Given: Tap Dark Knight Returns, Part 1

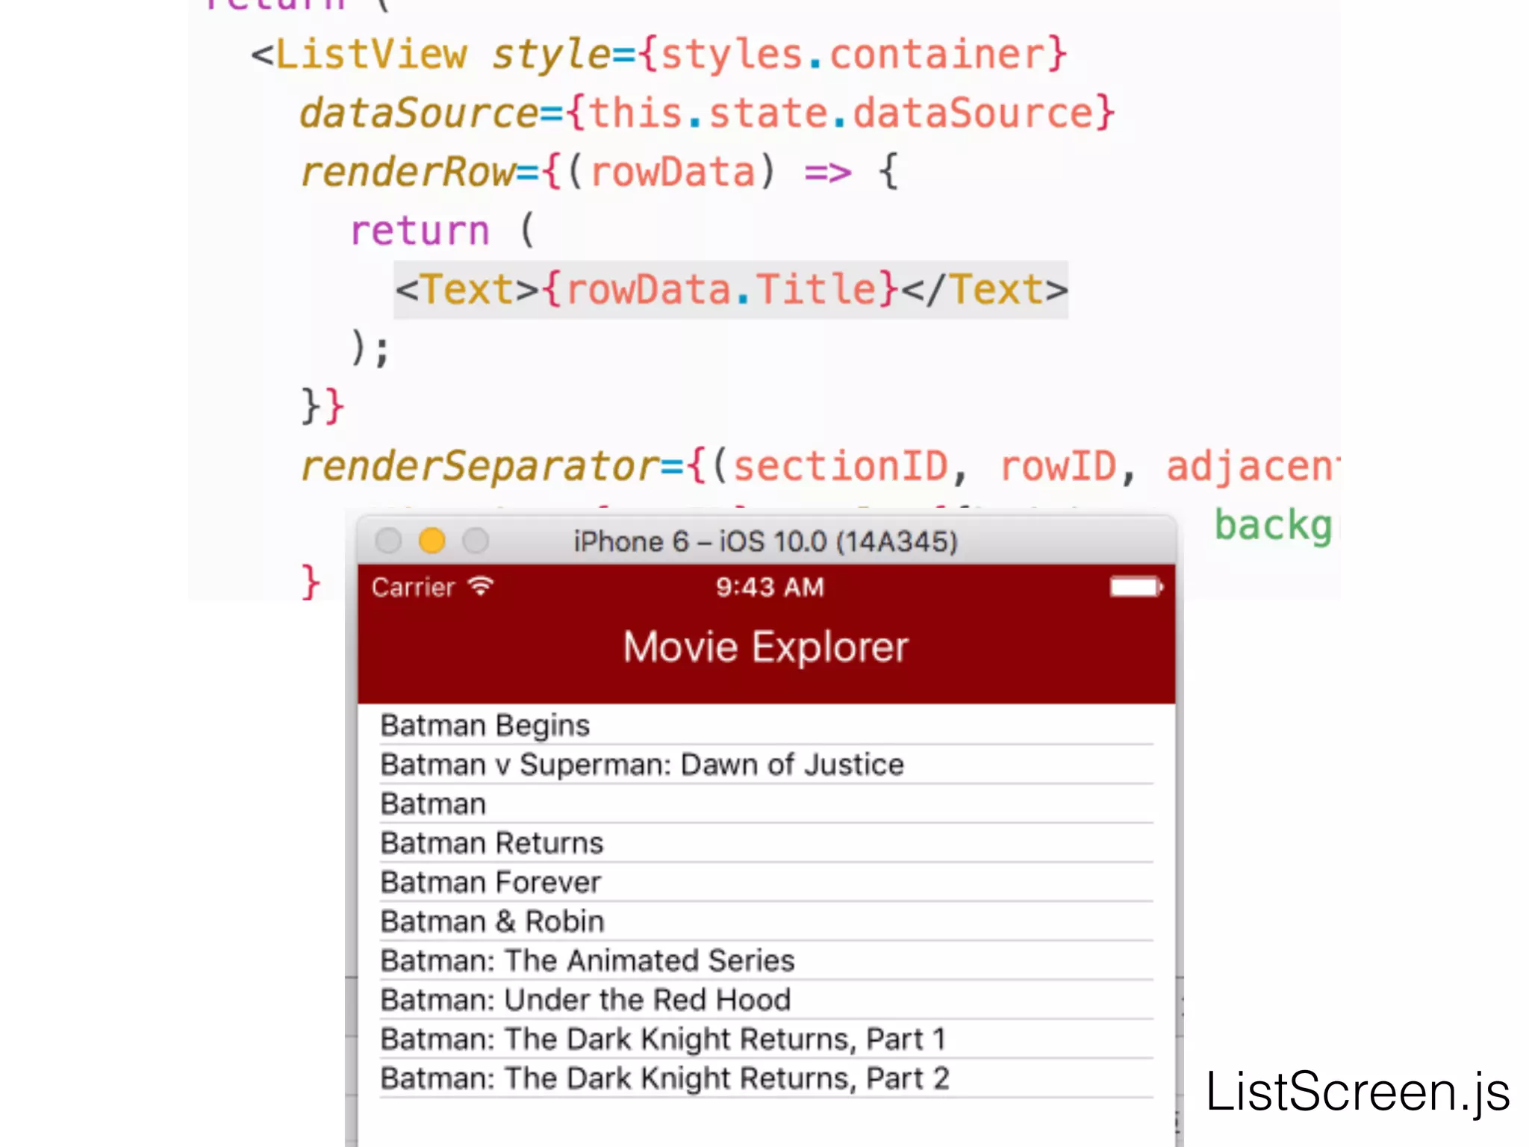Looking at the screenshot, I should tap(663, 1039).
